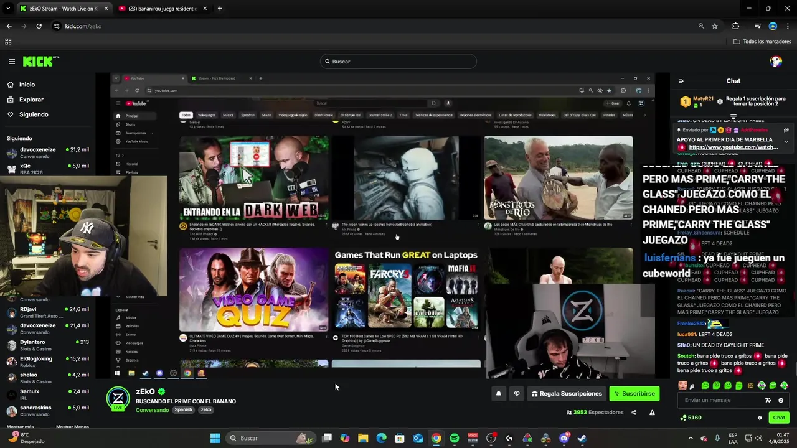Open Discord from the taskbar

click(x=564, y=438)
